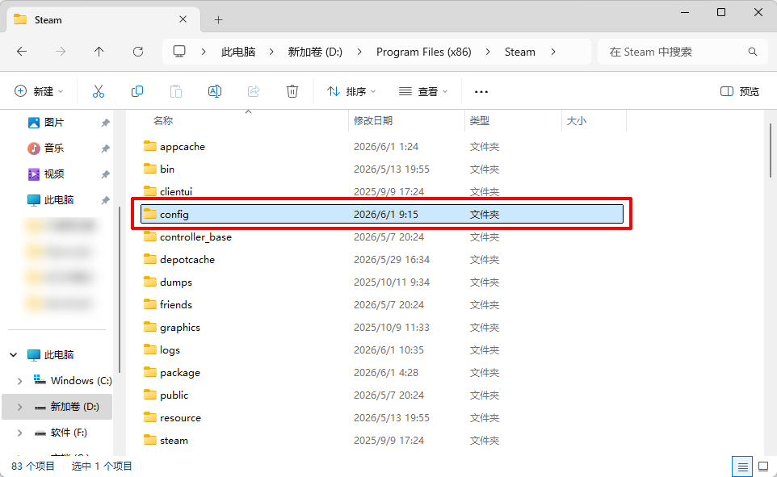
Task: Open the 排序 sort dropdown
Action: click(351, 91)
